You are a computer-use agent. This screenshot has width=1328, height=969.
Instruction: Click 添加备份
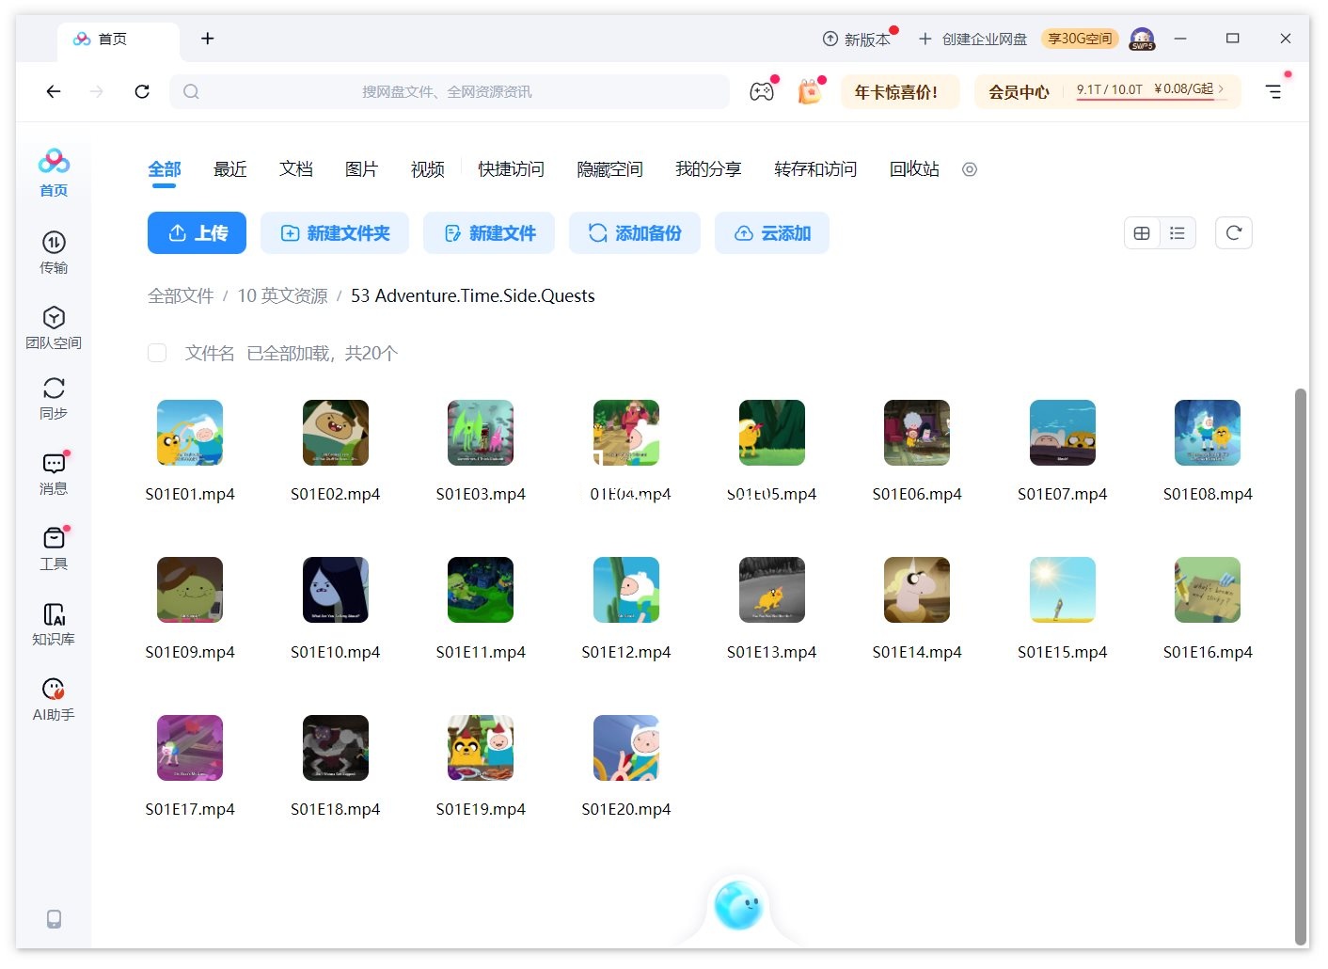click(635, 233)
